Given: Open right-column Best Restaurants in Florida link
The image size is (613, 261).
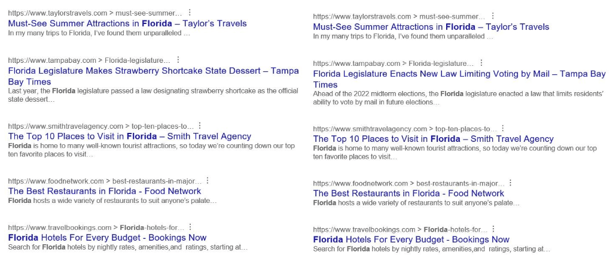Looking at the screenshot, I should pos(408,193).
